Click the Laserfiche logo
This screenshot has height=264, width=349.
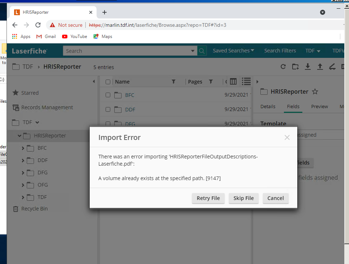29,51
